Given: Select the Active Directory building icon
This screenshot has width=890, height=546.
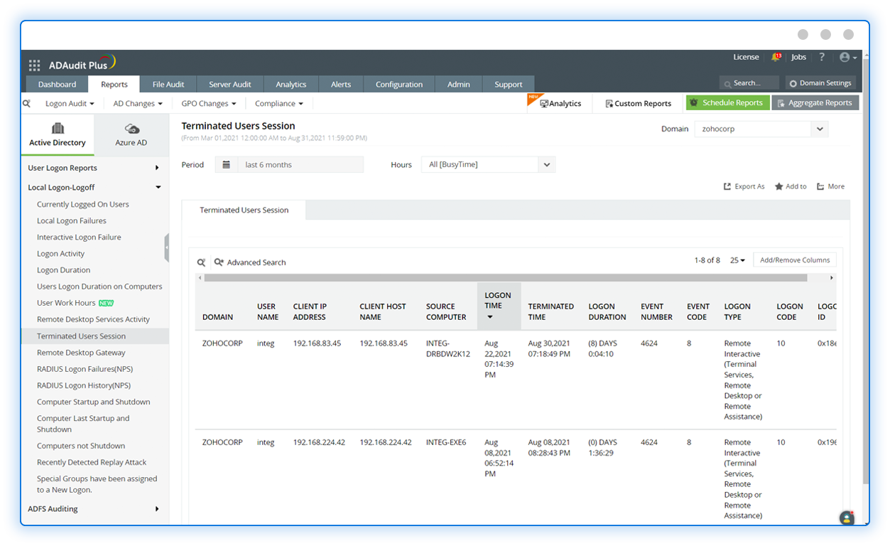Looking at the screenshot, I should pyautogui.click(x=58, y=128).
